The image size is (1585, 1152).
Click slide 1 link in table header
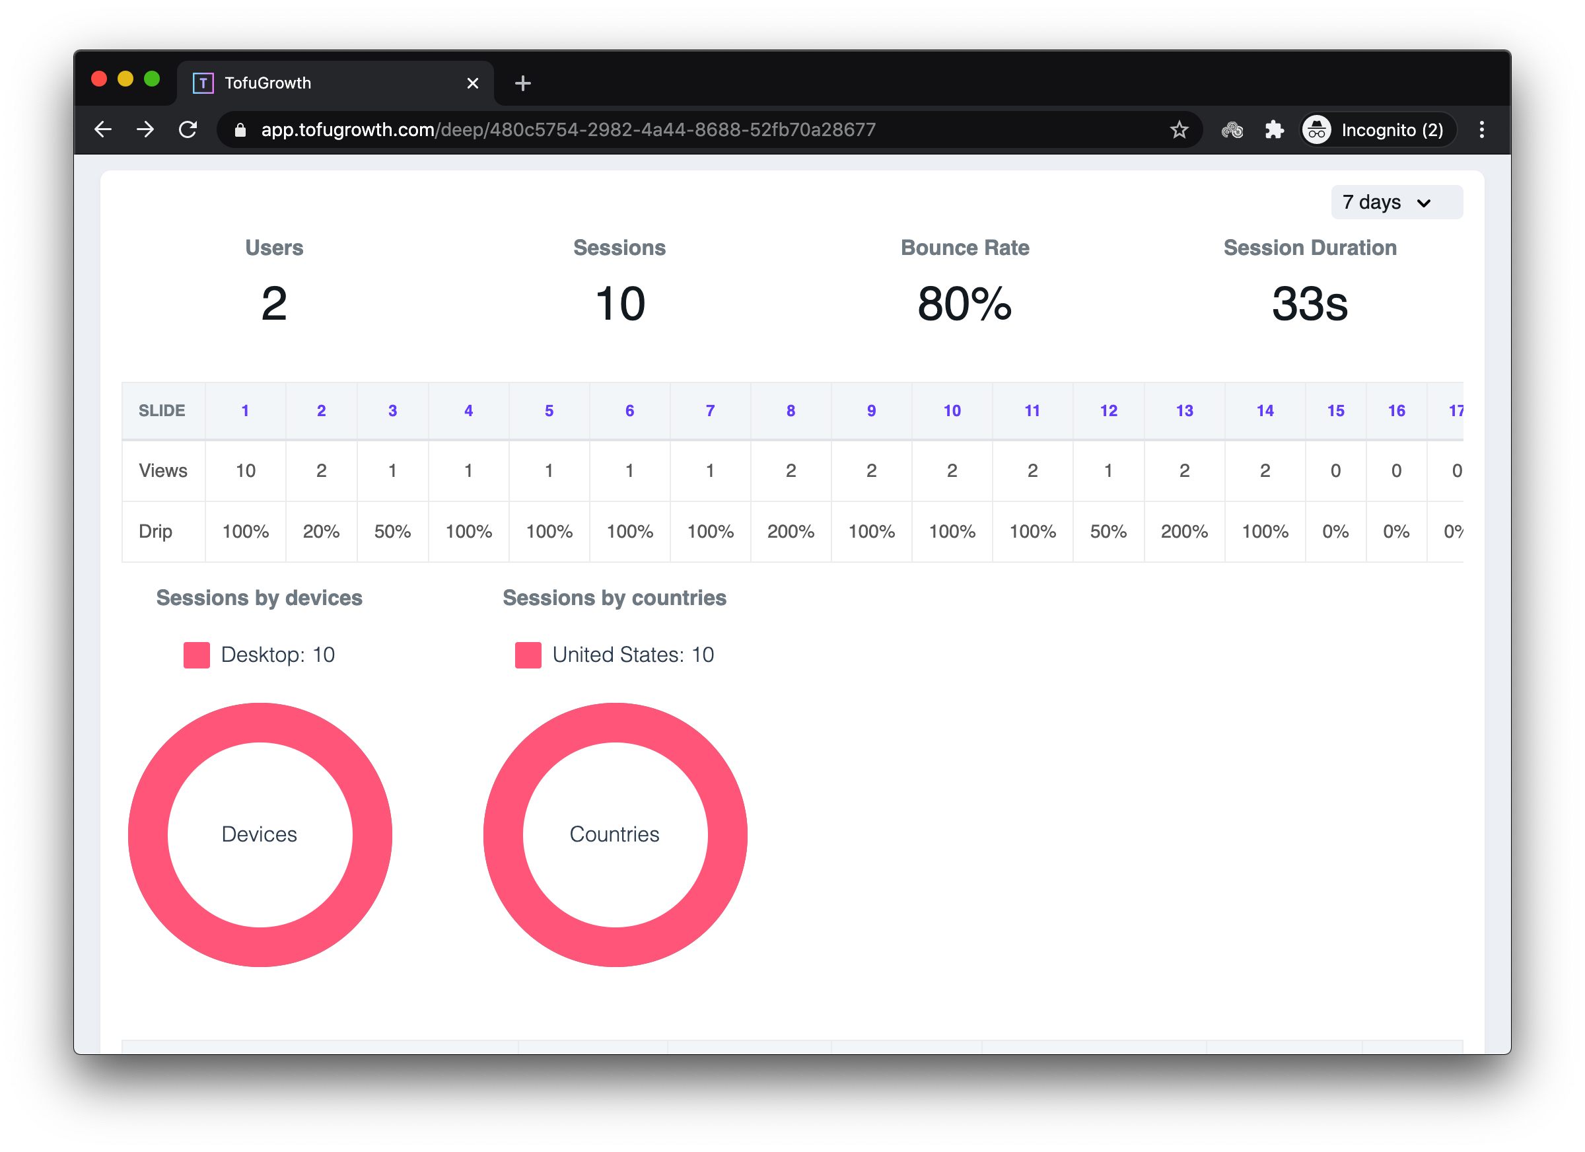(x=245, y=411)
